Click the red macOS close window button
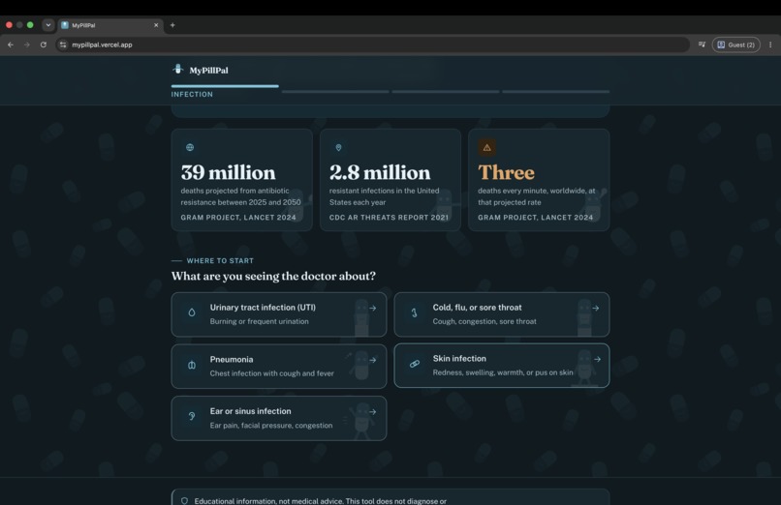The image size is (781, 505). coord(9,25)
